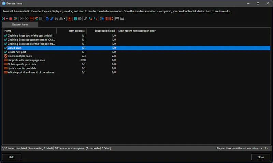Sort by the Succeeded/Failed column header
Image resolution: width=273 pixels, height=163 pixels.
pos(102,31)
